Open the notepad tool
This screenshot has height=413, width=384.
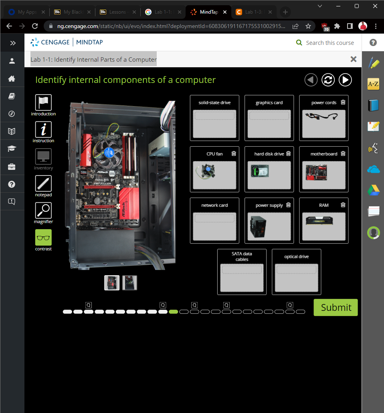point(43,184)
